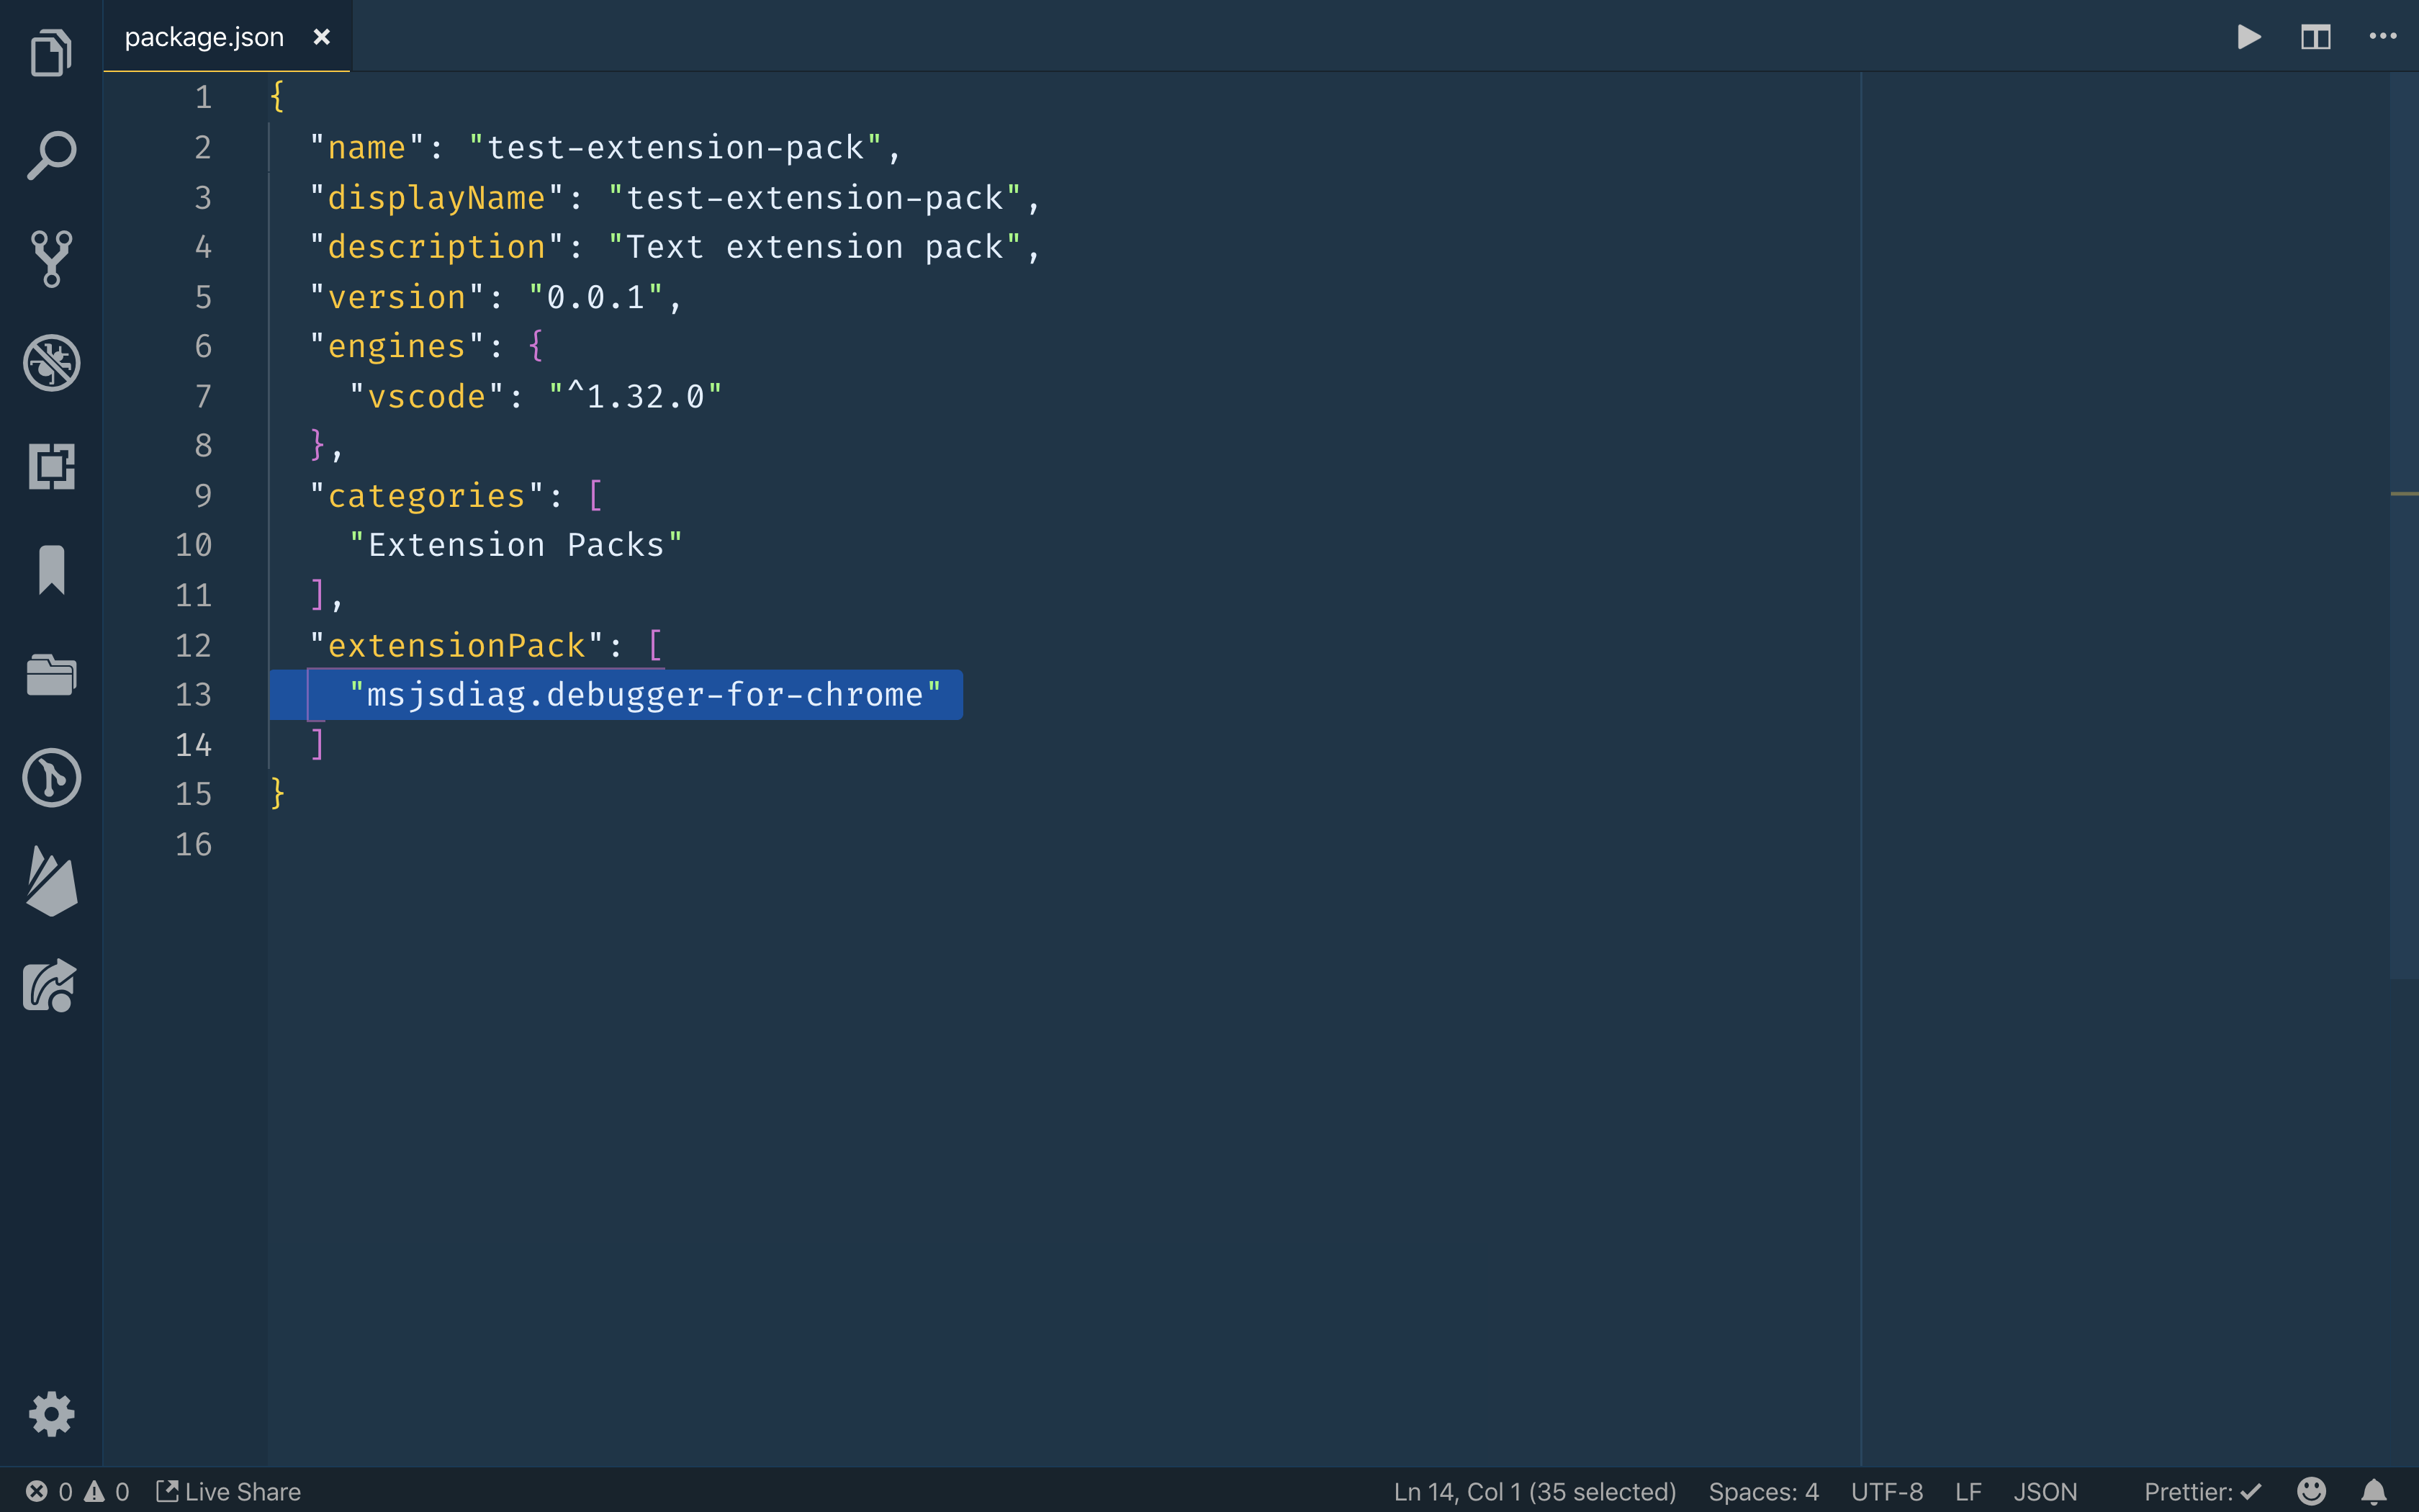Open the Search view
The image size is (2419, 1512).
pyautogui.click(x=51, y=156)
